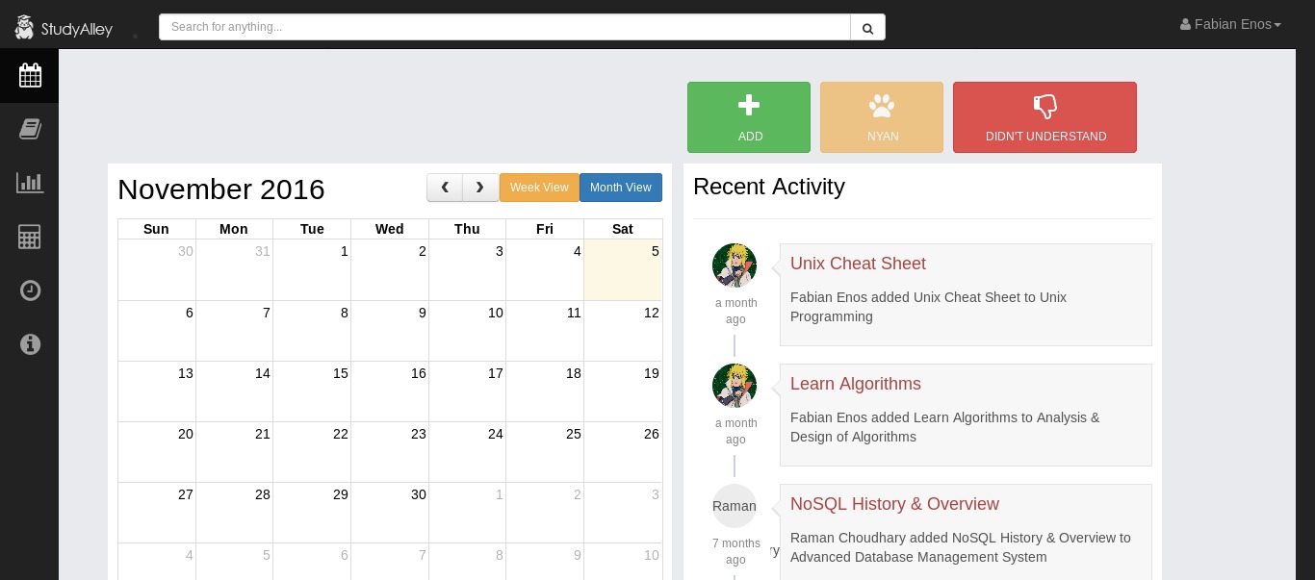
Task: Focus the Search for anything field
Action: [x=504, y=27]
